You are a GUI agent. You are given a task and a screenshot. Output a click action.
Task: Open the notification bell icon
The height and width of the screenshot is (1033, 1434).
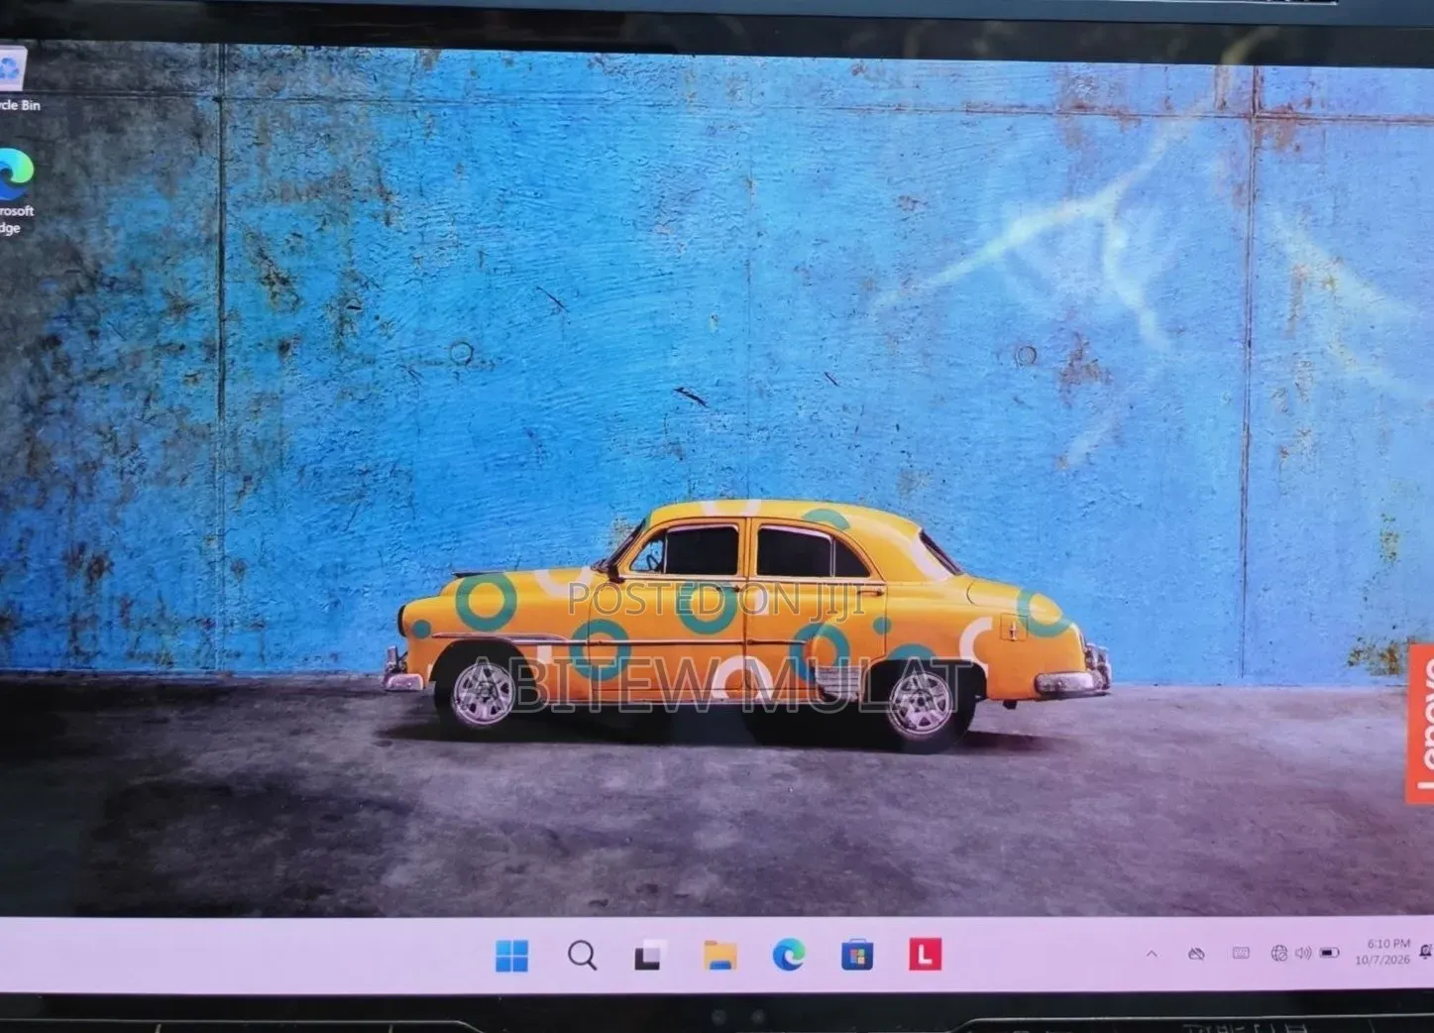(1425, 952)
